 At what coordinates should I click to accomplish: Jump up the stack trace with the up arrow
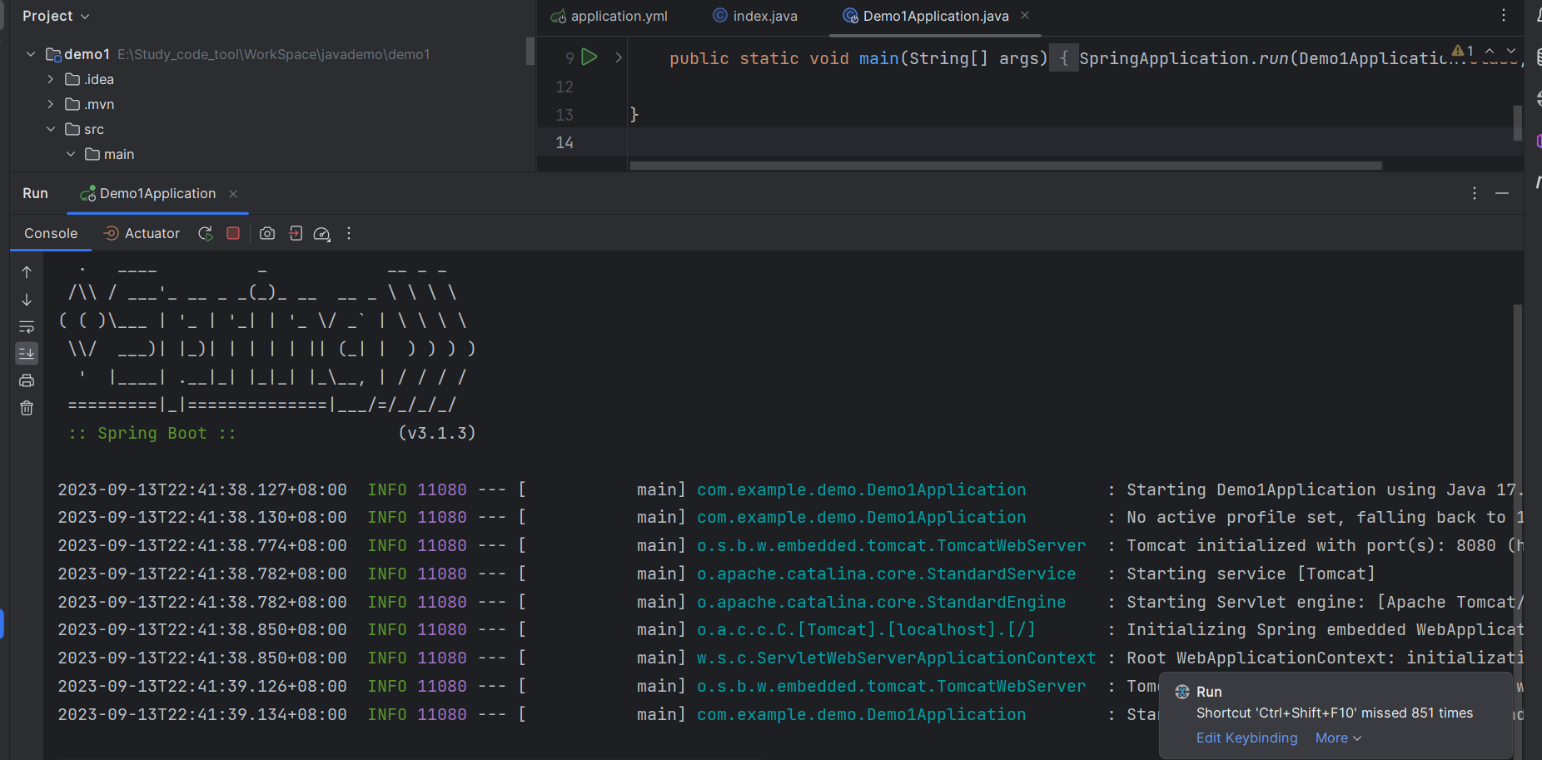pyautogui.click(x=27, y=272)
